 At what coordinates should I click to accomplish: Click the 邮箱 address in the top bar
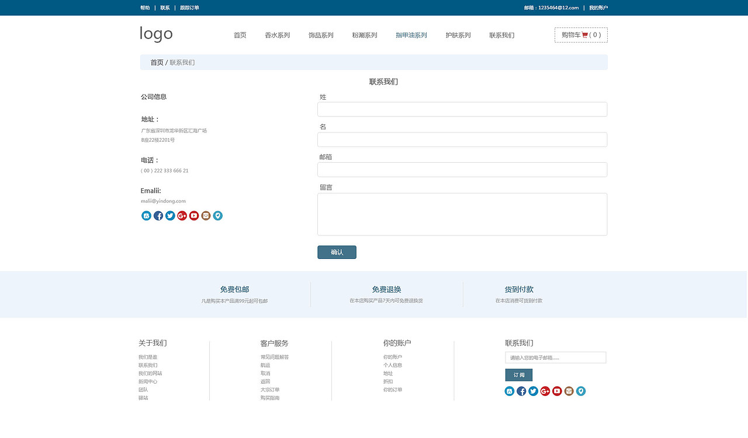tap(551, 8)
